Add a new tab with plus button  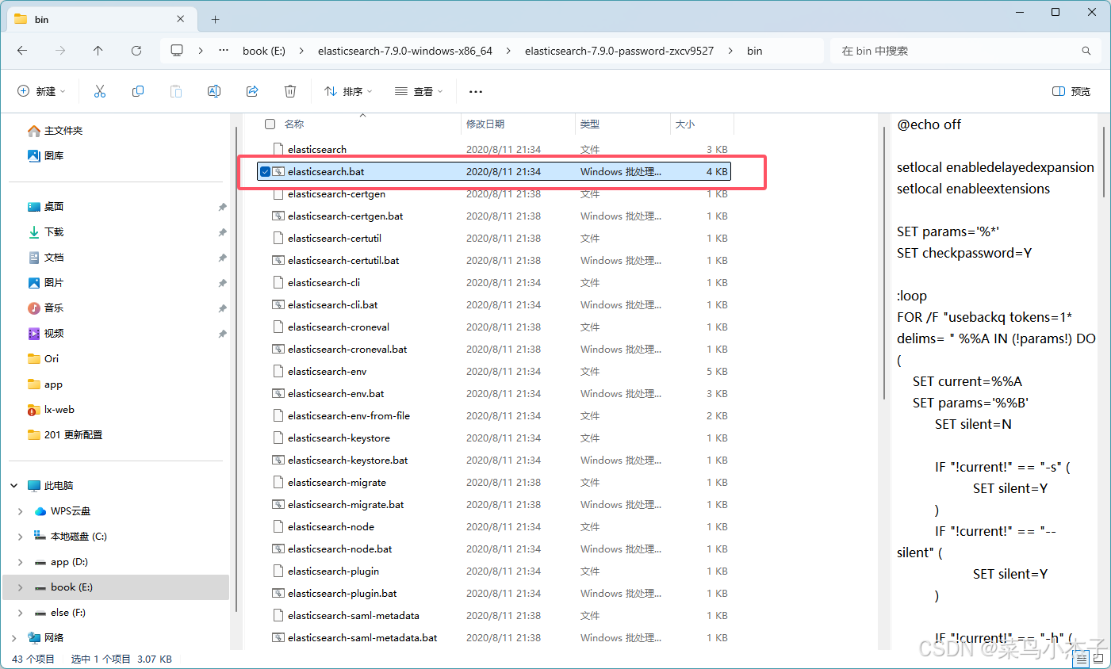(215, 19)
